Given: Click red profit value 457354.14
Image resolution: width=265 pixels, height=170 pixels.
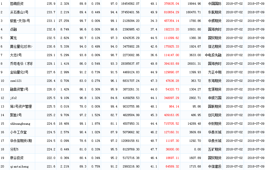Looking at the screenshot, I should click(x=171, y=21).
